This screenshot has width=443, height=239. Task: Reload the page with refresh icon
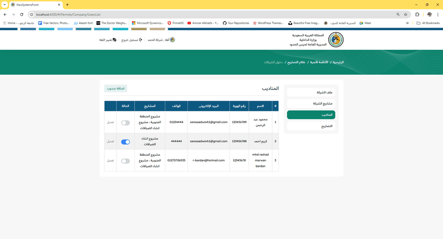pyautogui.click(x=22, y=14)
